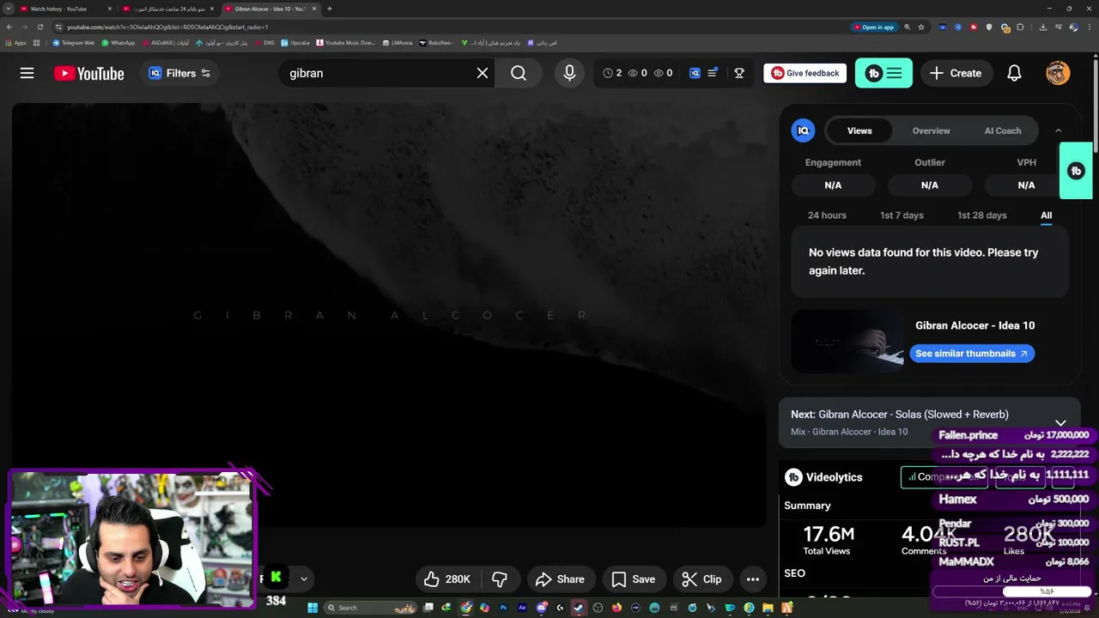Open the vidIQ list icon with blue dot
1099x618 pixels.
point(713,73)
